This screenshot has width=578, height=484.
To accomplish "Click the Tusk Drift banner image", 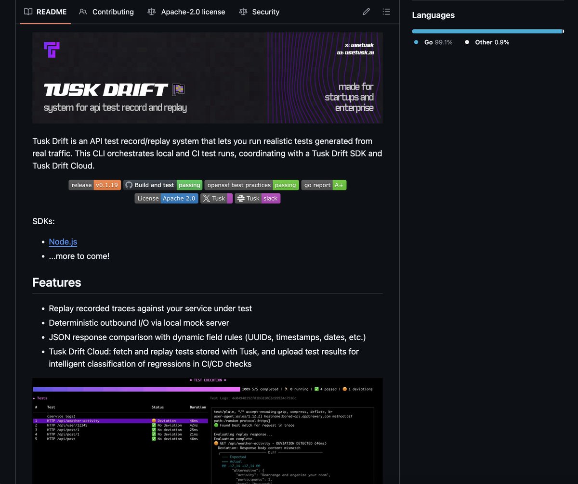I will pos(208,78).
